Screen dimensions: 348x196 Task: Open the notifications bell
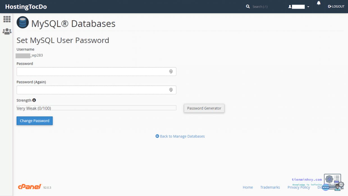click(x=319, y=3)
